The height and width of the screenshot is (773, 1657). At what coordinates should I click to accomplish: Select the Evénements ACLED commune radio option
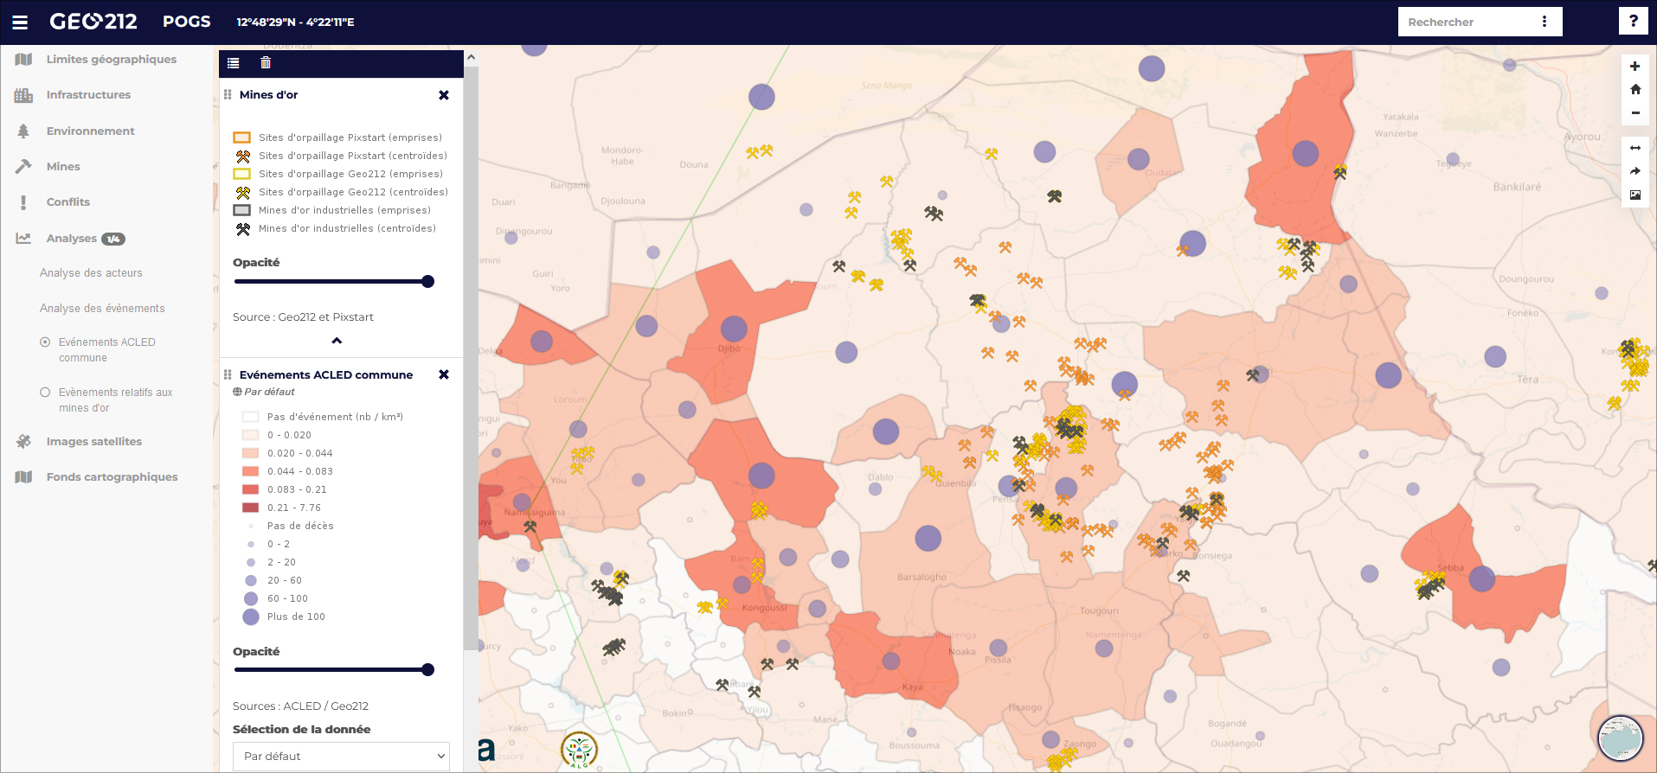[45, 342]
